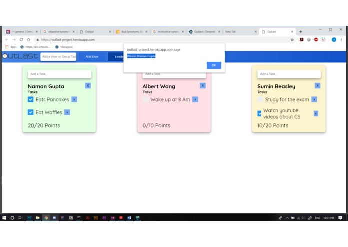The image size is (348, 247).
Task: Delete the Eat Waffles task
Action: [x=67, y=112]
